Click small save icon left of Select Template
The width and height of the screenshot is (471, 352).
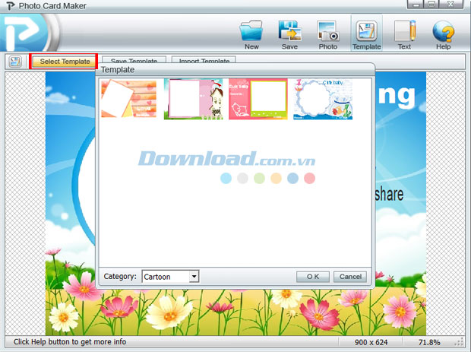(x=15, y=61)
